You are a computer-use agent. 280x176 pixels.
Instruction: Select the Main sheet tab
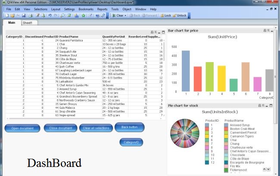tap(12, 22)
